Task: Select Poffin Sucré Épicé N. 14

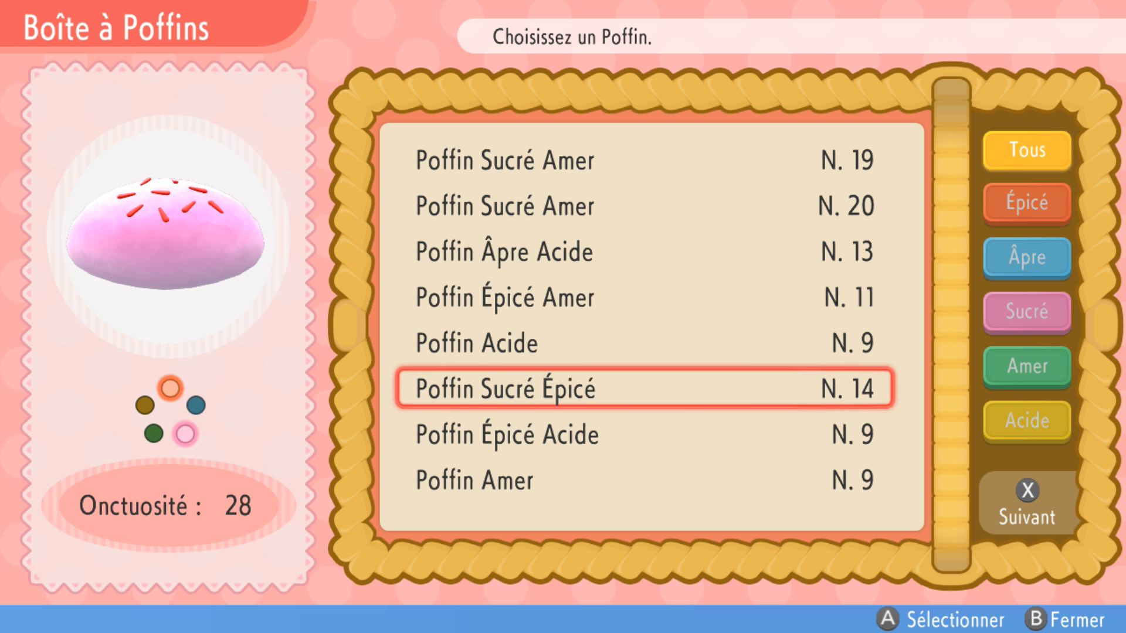Action: point(645,388)
